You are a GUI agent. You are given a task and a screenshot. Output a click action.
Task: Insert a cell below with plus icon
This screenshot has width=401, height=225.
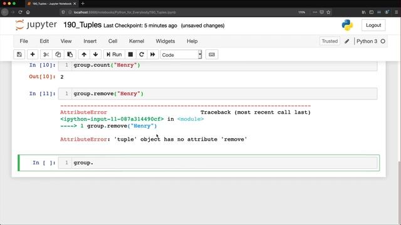[x=33, y=54]
